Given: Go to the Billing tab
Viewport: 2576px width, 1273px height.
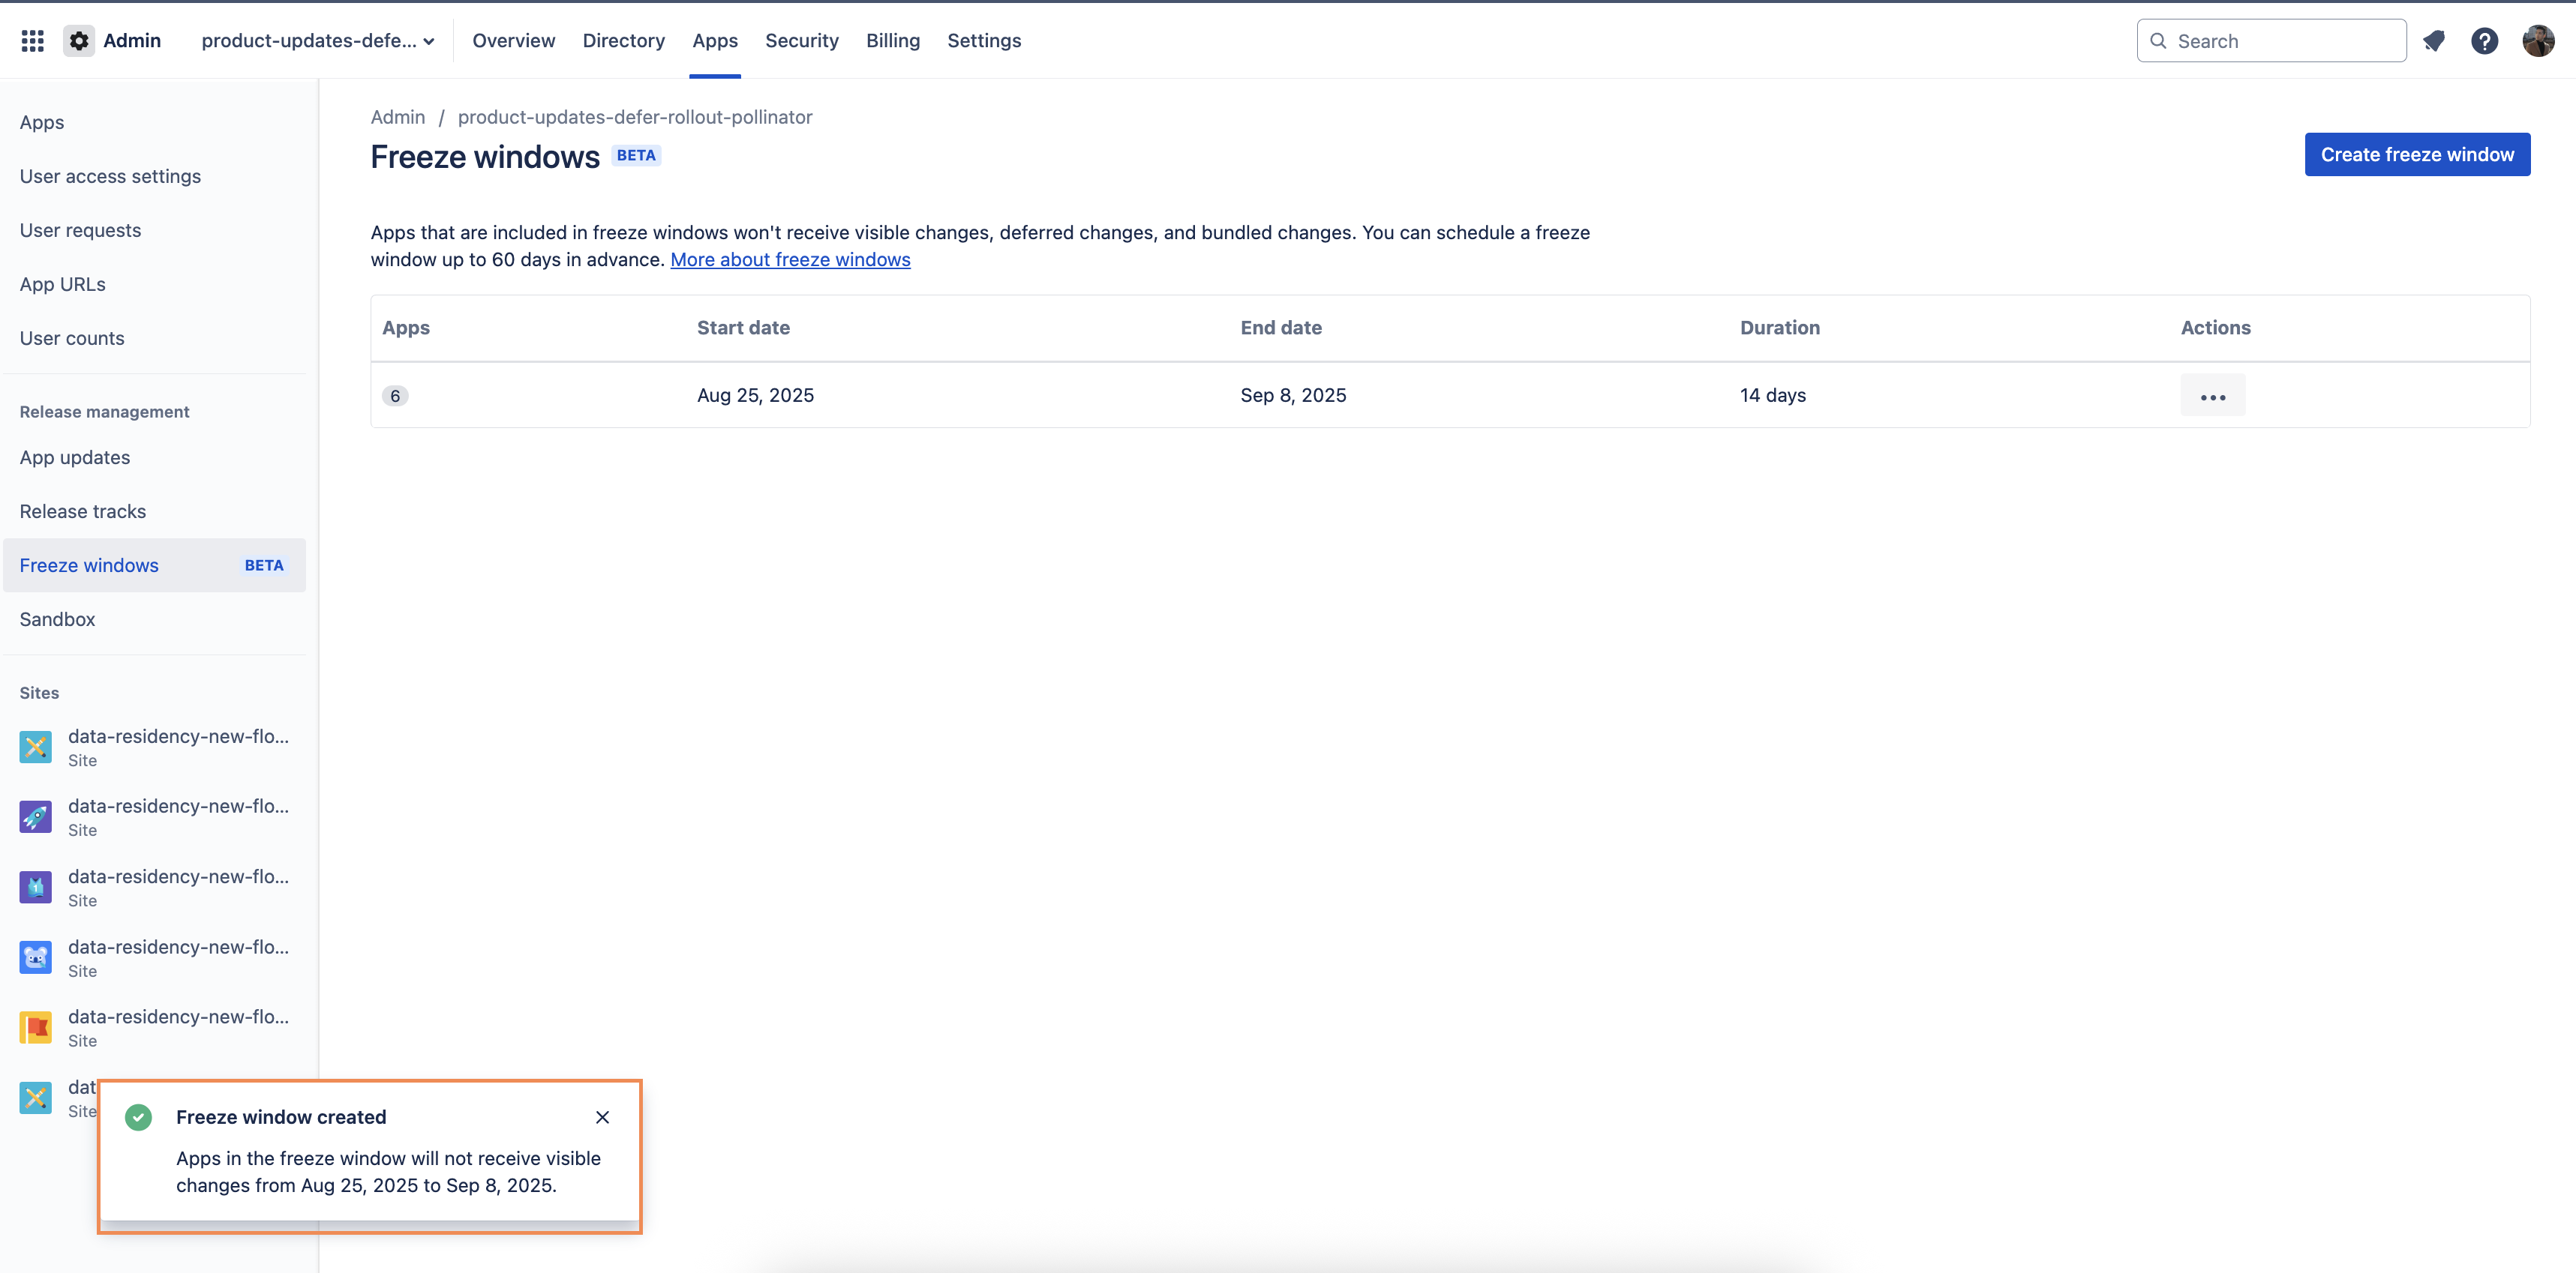Looking at the screenshot, I should (x=893, y=41).
